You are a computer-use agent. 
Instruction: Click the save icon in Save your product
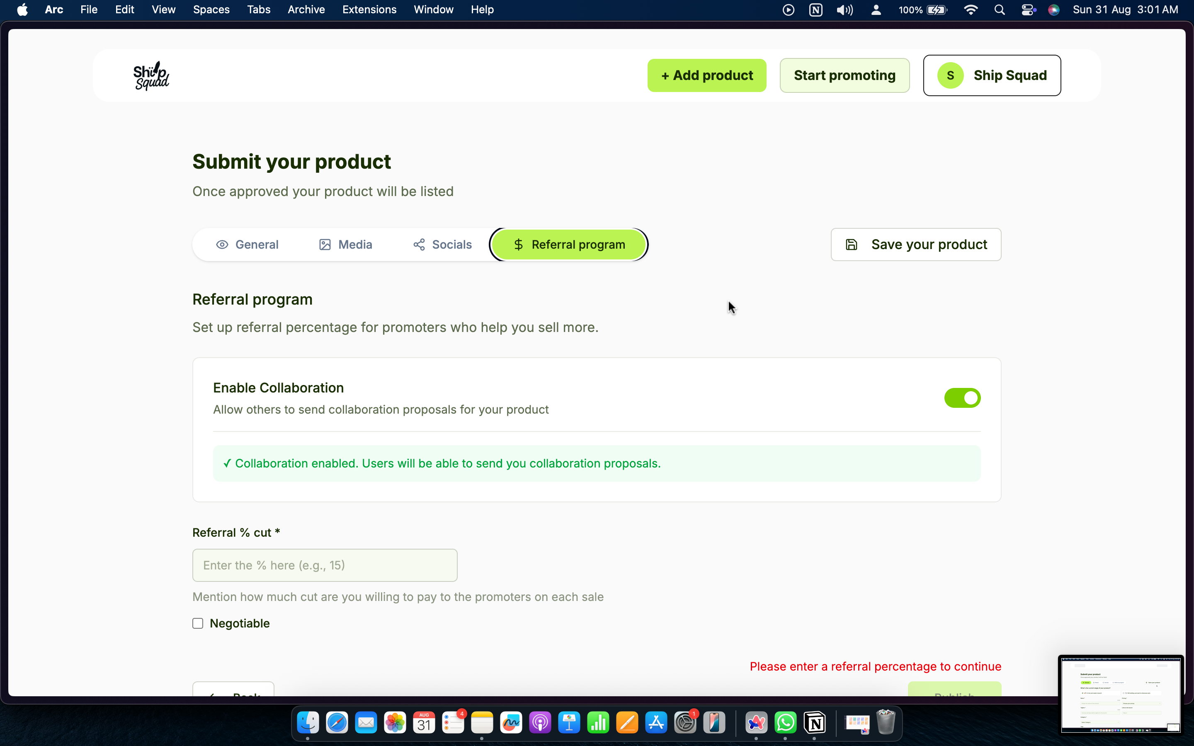tap(851, 245)
